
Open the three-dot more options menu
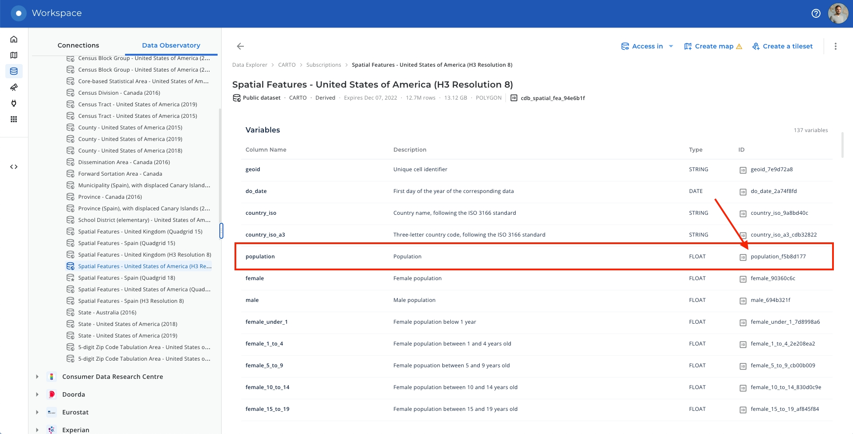click(835, 46)
